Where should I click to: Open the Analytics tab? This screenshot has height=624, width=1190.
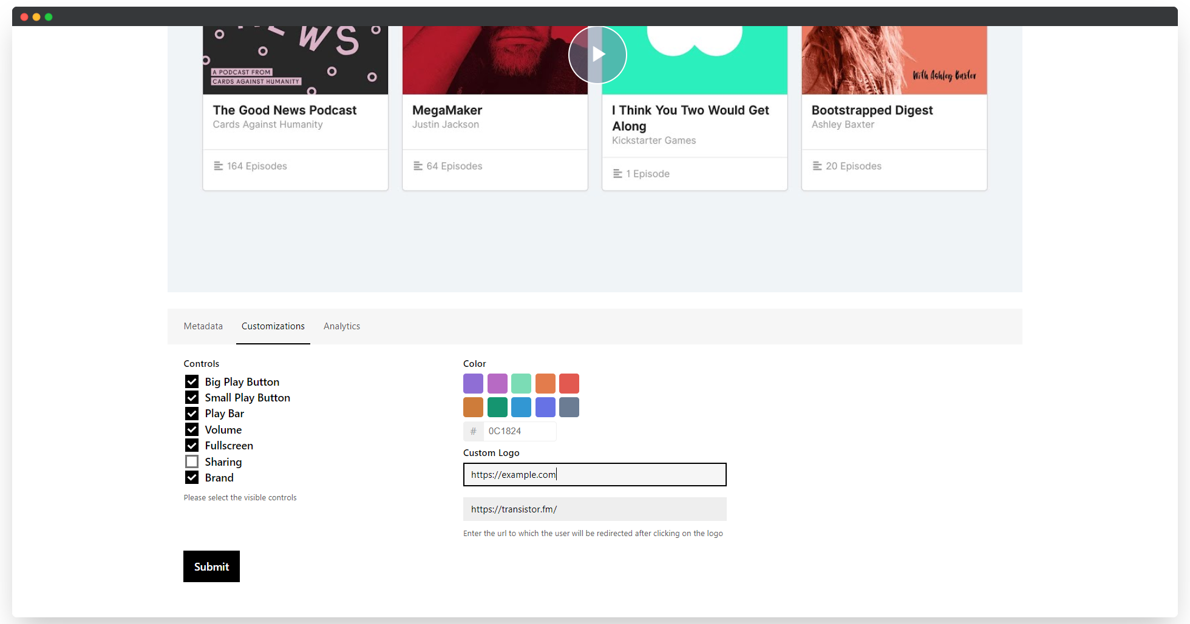click(342, 326)
